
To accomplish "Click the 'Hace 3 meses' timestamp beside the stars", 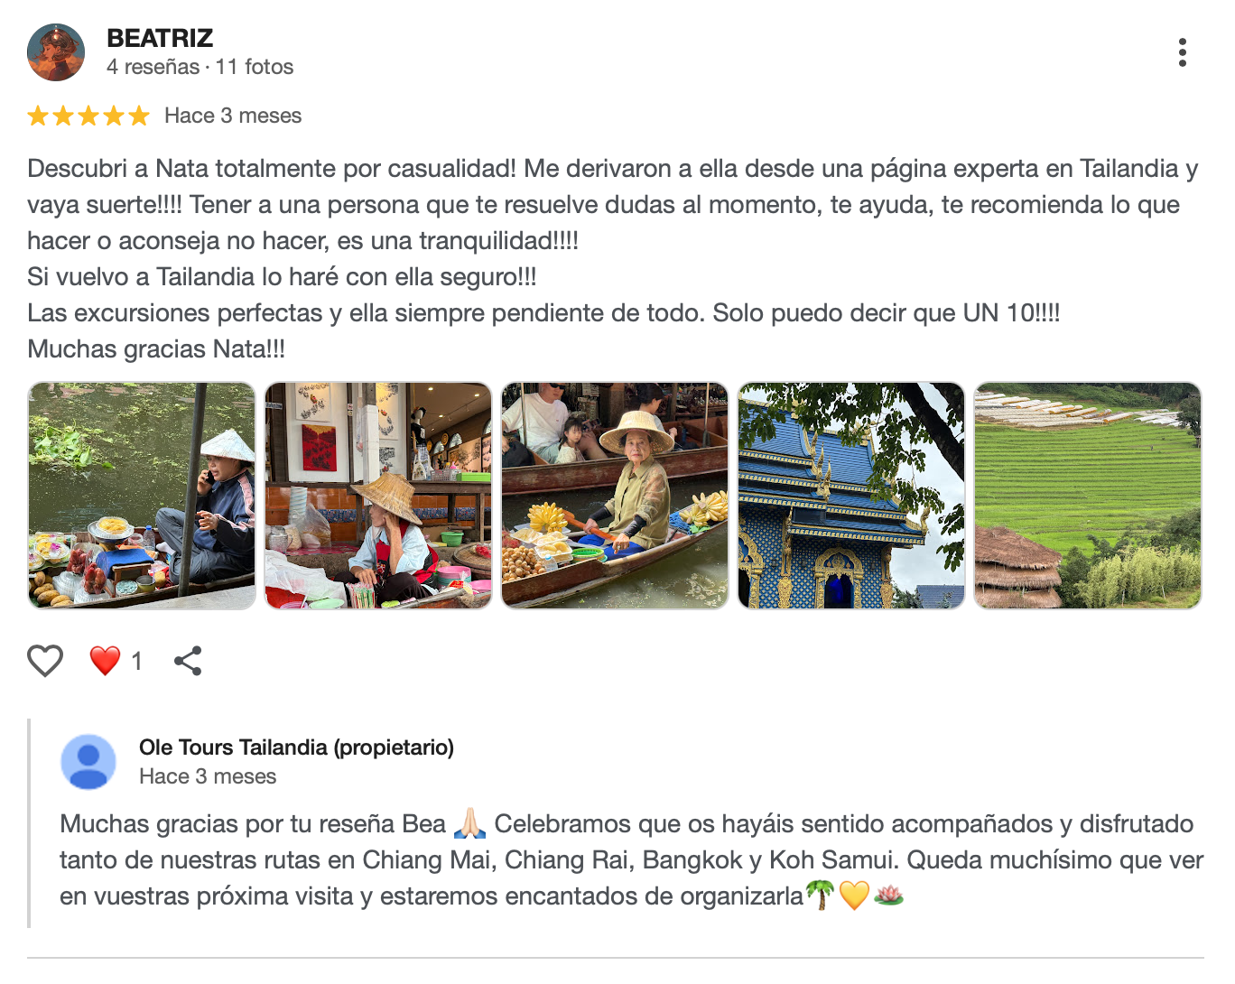I will point(233,116).
